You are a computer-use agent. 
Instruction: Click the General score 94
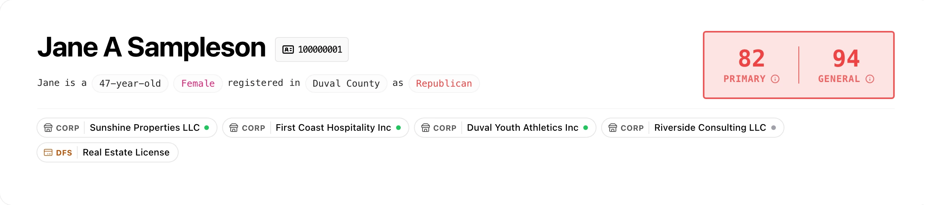846,59
